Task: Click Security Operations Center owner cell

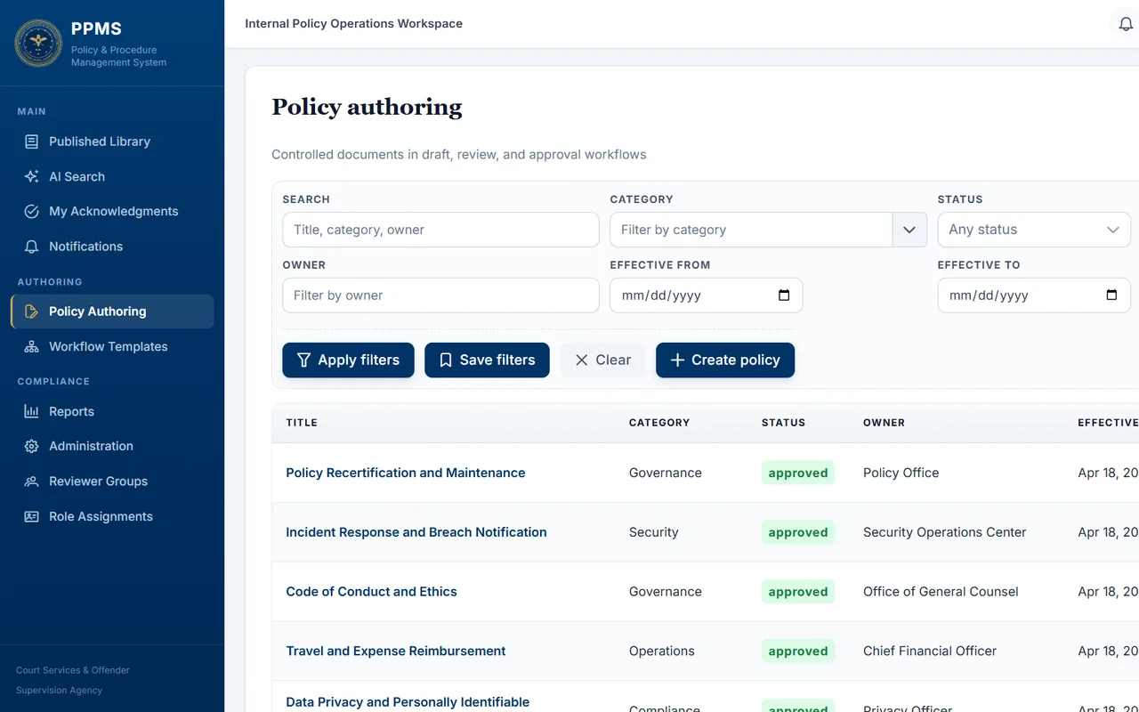Action: click(x=945, y=532)
